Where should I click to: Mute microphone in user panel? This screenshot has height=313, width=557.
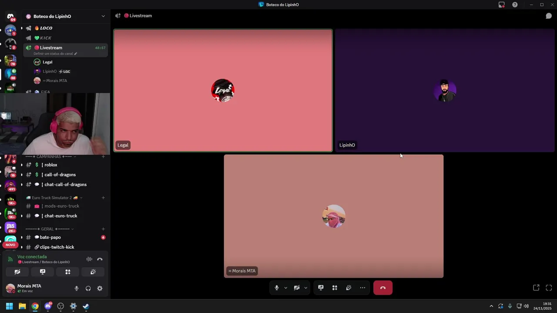(77, 288)
